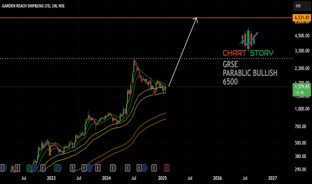Viewport: 312px width, 184px height.
Task: Click the grey earnings marker just before the 2023 label
Action: pyautogui.click(x=43, y=168)
